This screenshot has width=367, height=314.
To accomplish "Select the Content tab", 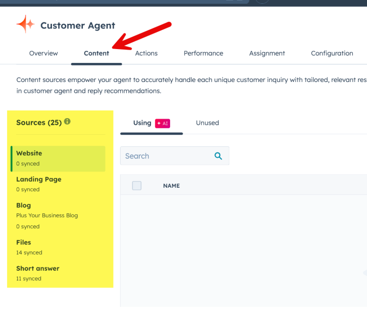I will click(x=96, y=53).
